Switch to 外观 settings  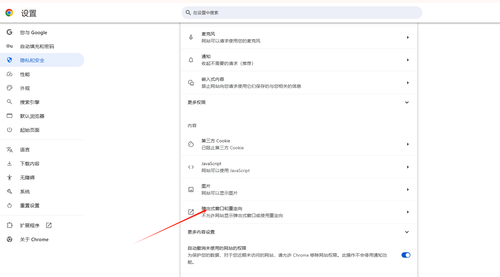click(x=42, y=88)
